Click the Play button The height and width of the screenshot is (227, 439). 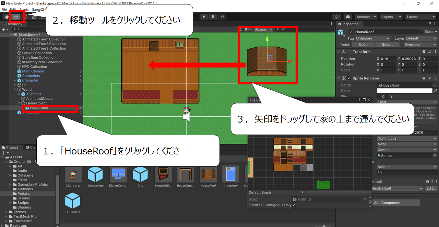(x=204, y=16)
